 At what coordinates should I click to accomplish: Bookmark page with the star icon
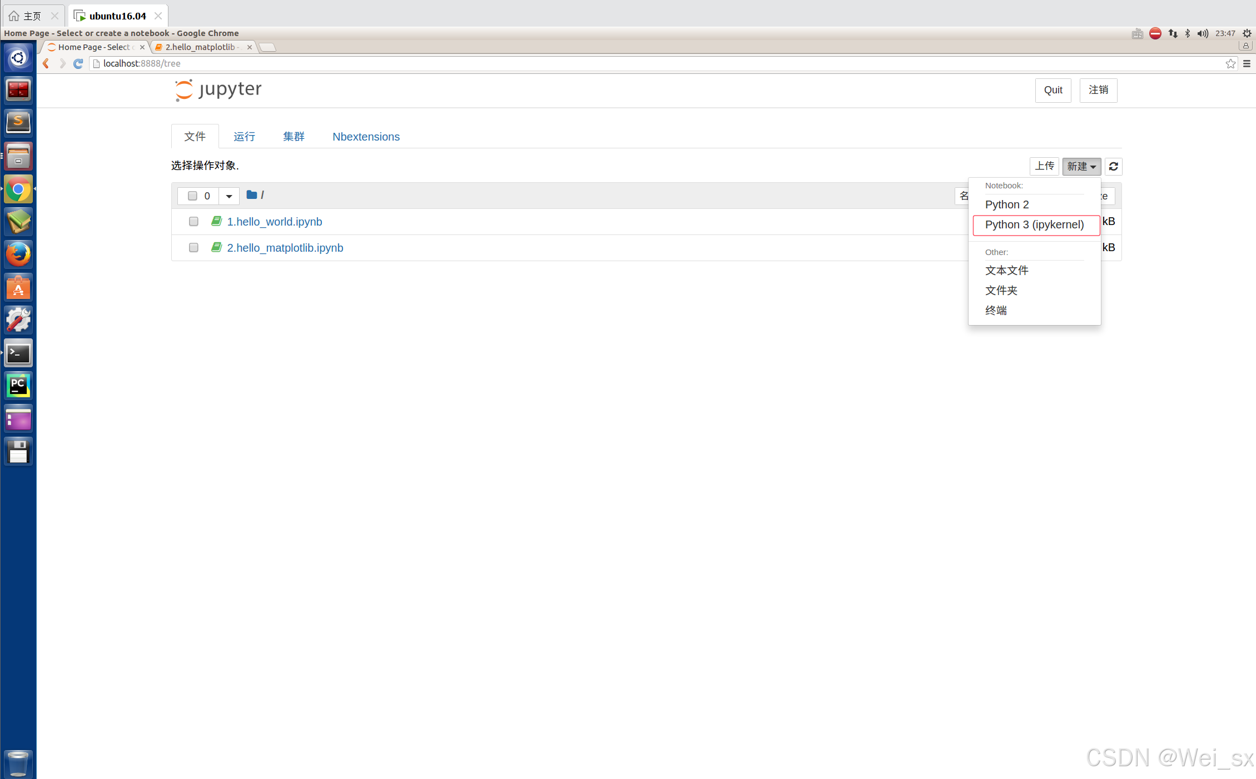(1230, 64)
